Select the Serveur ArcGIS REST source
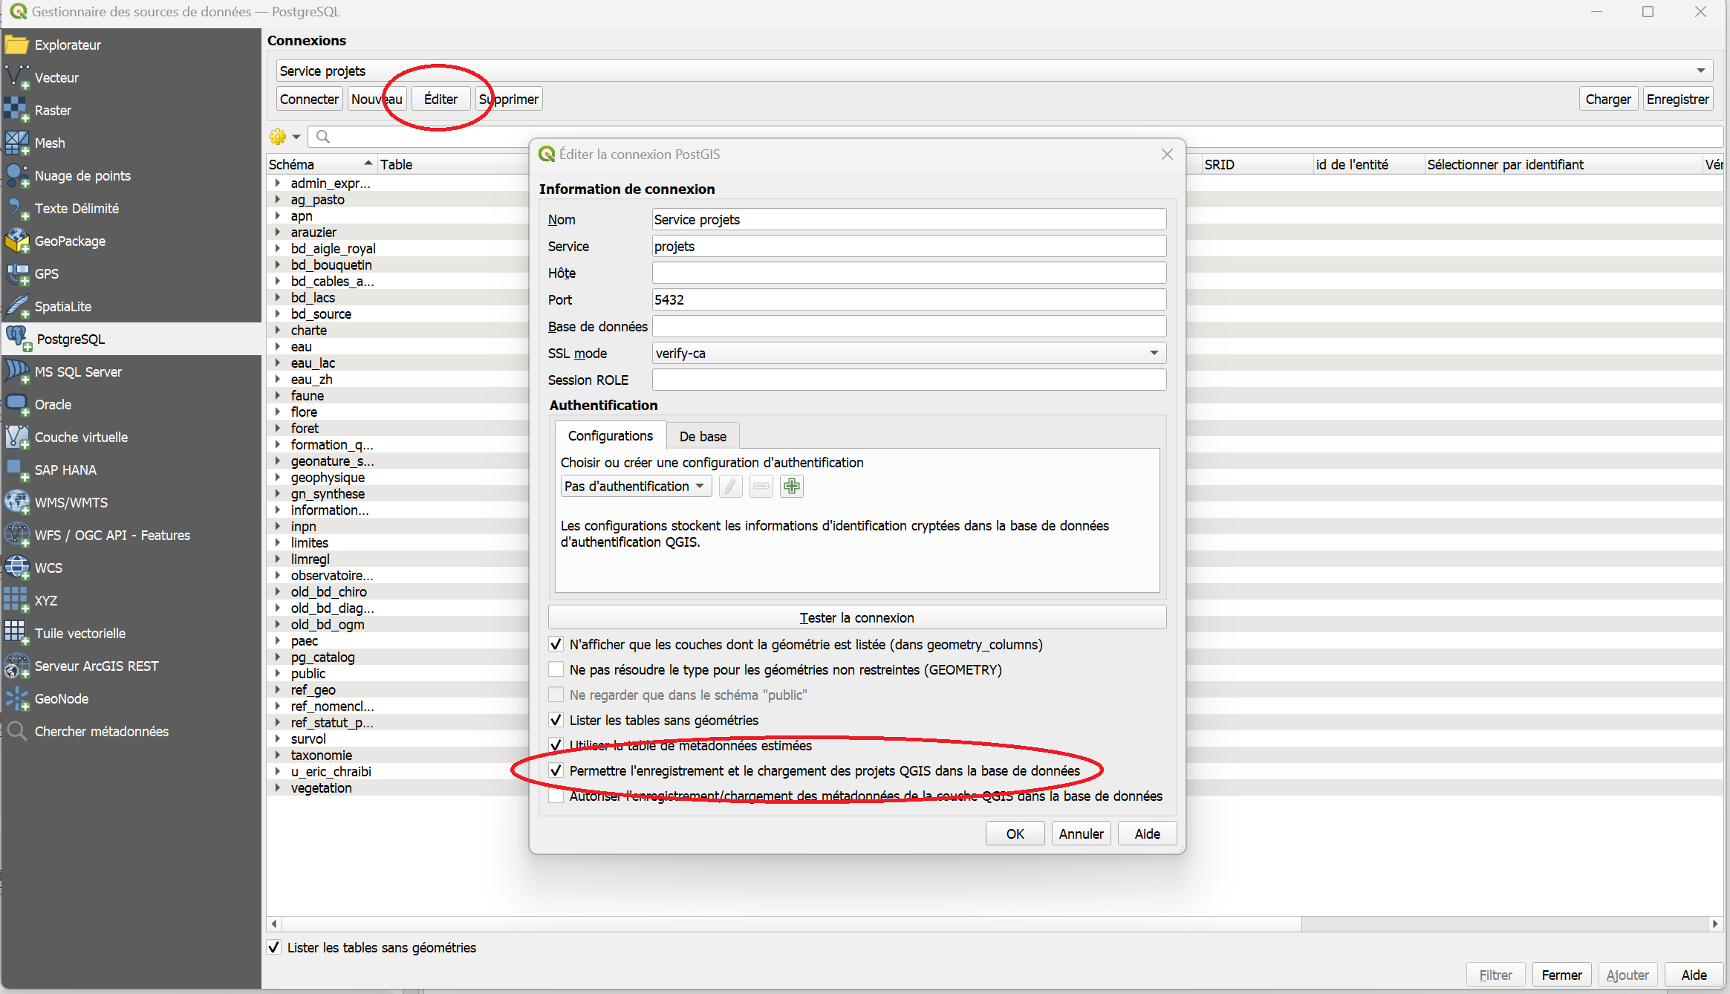This screenshot has width=1730, height=994. pyautogui.click(x=131, y=666)
